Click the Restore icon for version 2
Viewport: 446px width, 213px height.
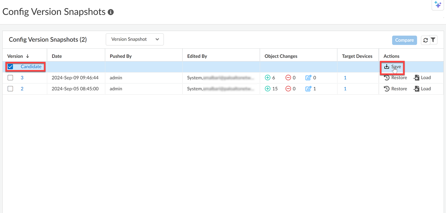tap(387, 89)
